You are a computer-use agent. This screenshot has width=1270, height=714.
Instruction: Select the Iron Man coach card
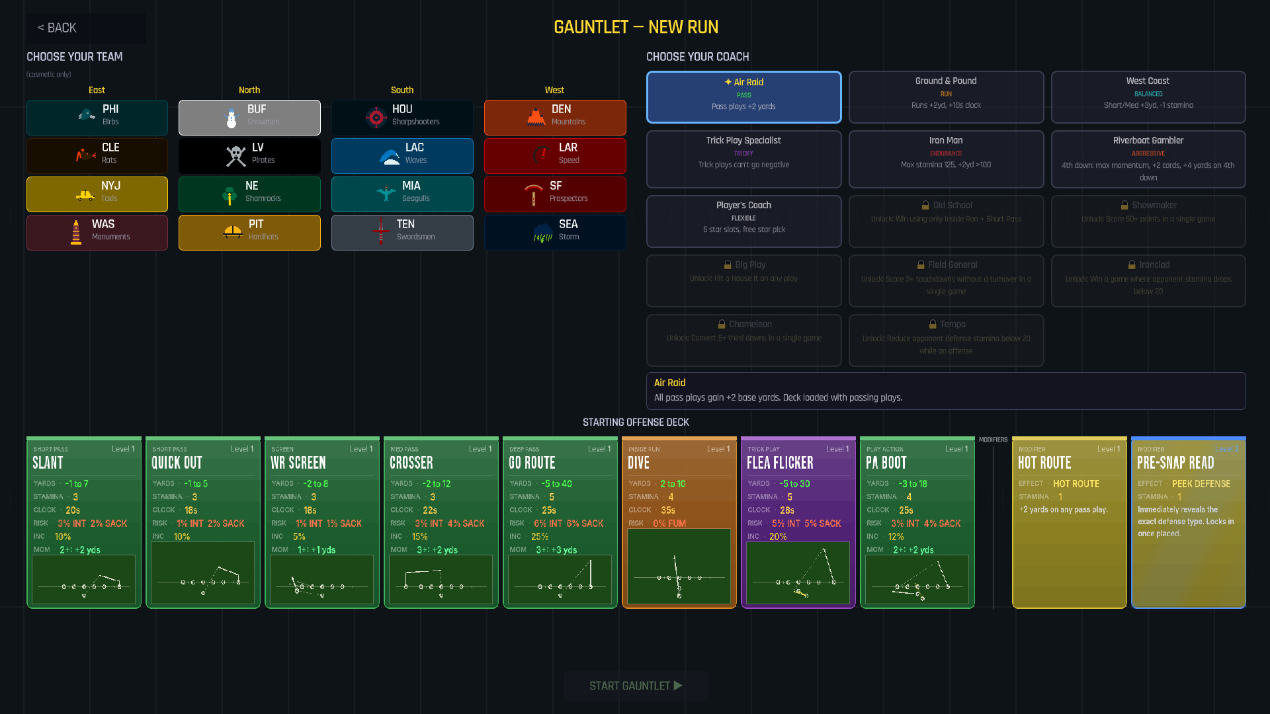pyautogui.click(x=946, y=159)
